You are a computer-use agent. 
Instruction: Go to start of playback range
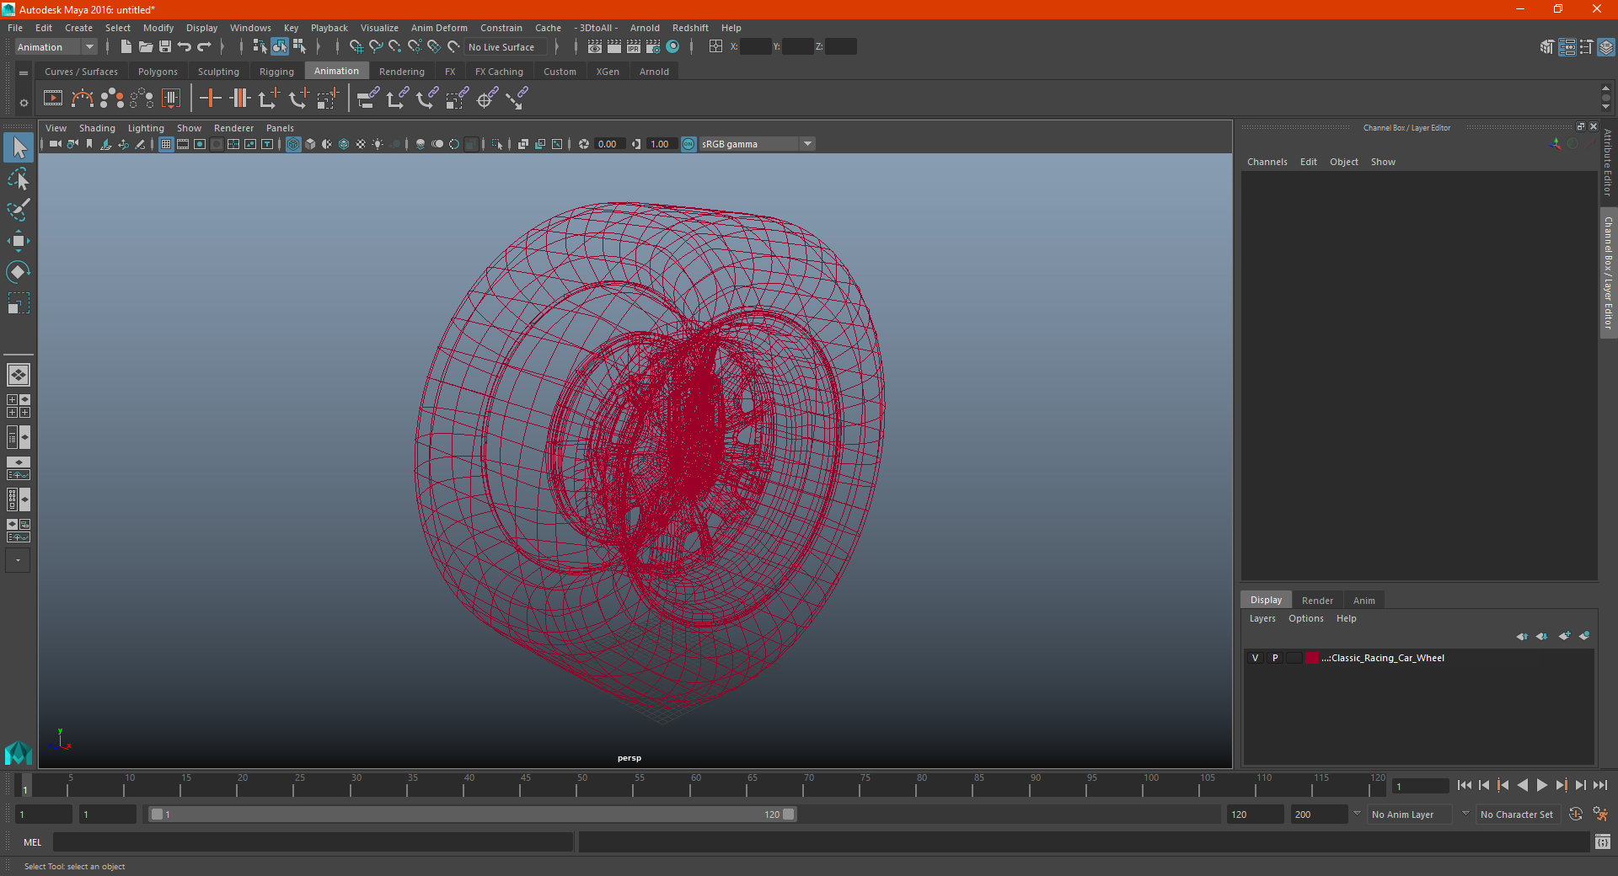pos(1465,785)
